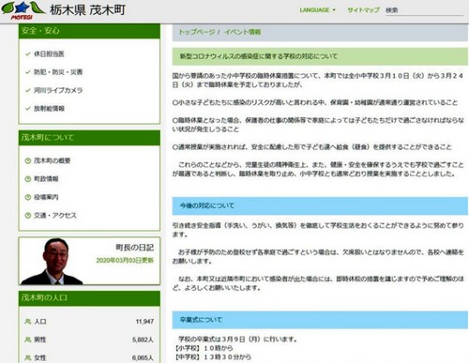Click 【中学校】13時30分から line
Viewport: 469px width, 363px height.
214,356
